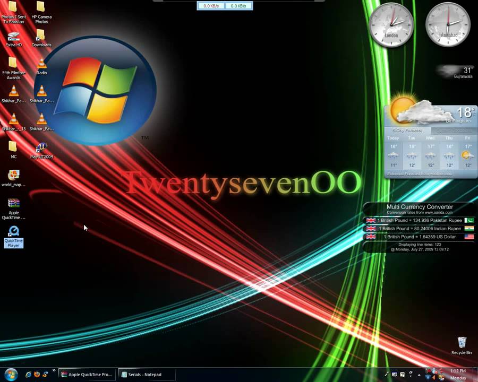
Task: Click the Birmingham 18° current temperature
Action: 465,112
